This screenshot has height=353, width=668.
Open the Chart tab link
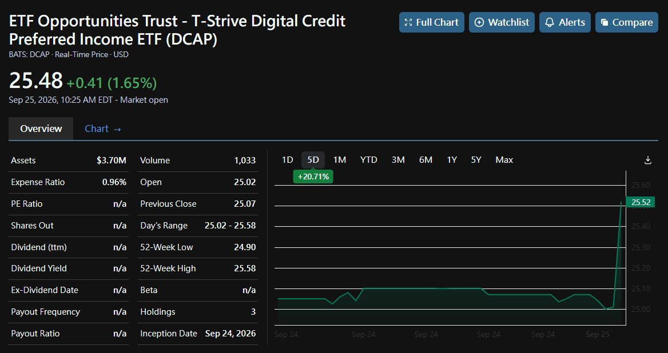(x=103, y=129)
